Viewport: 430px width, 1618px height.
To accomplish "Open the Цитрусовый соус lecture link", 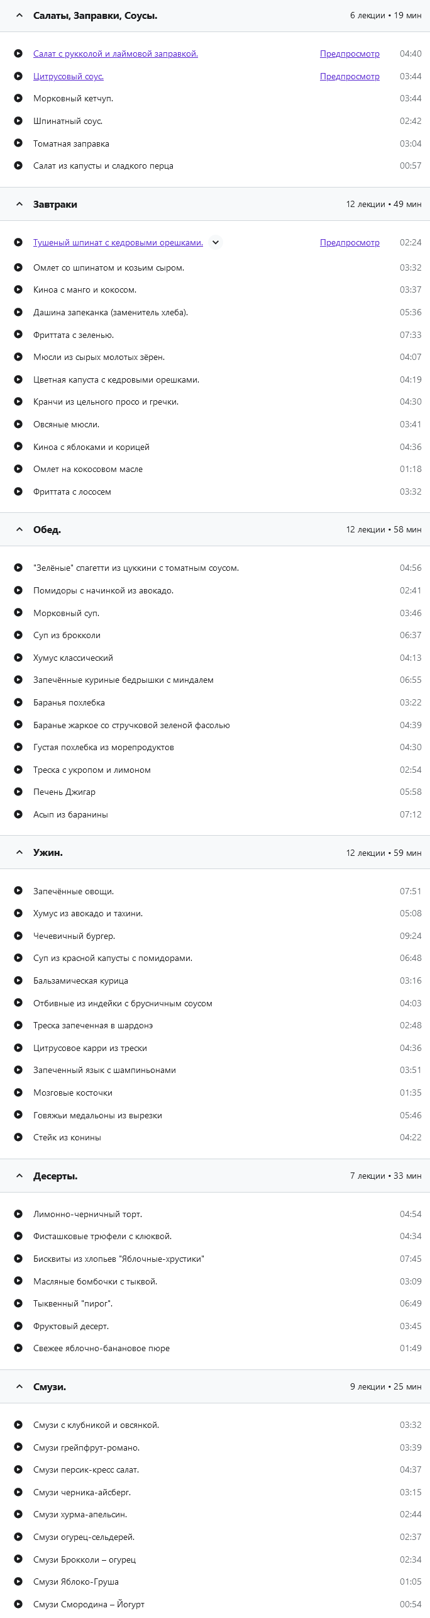I will 69,76.
